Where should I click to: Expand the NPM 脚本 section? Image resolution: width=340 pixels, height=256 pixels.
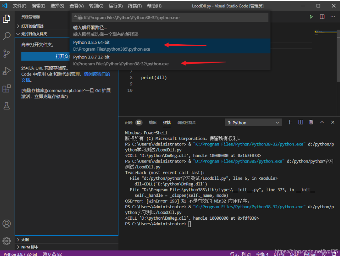tap(67, 247)
